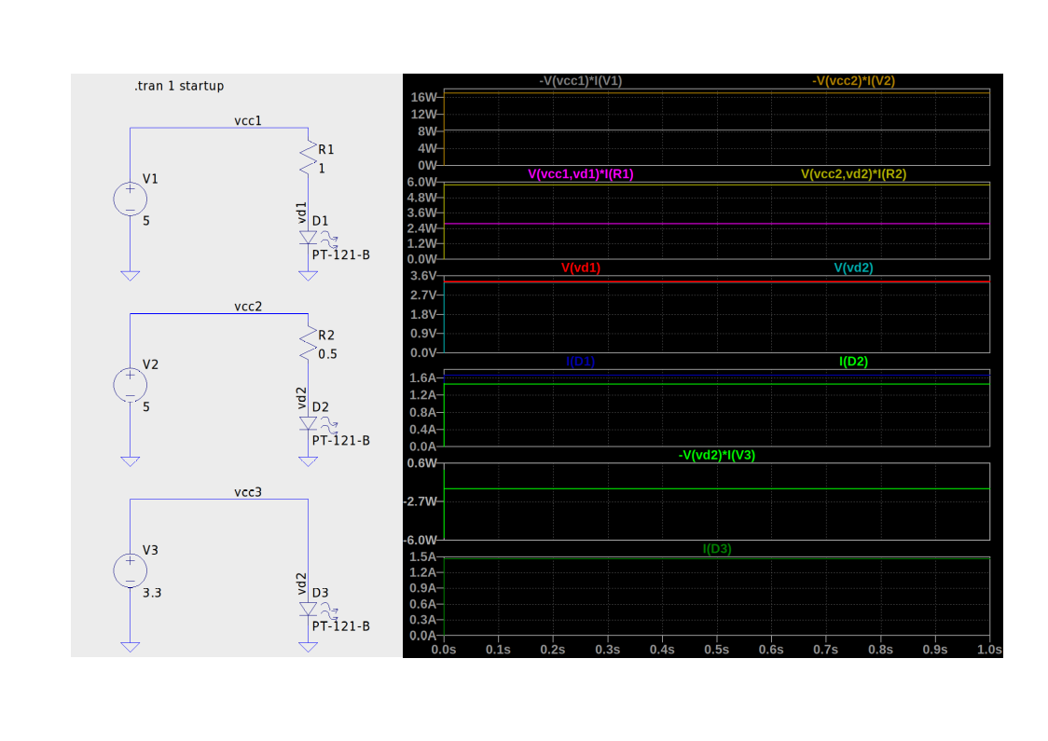The image size is (1048, 741).
Task: Click the 0.5s time axis label
Action: (716, 650)
